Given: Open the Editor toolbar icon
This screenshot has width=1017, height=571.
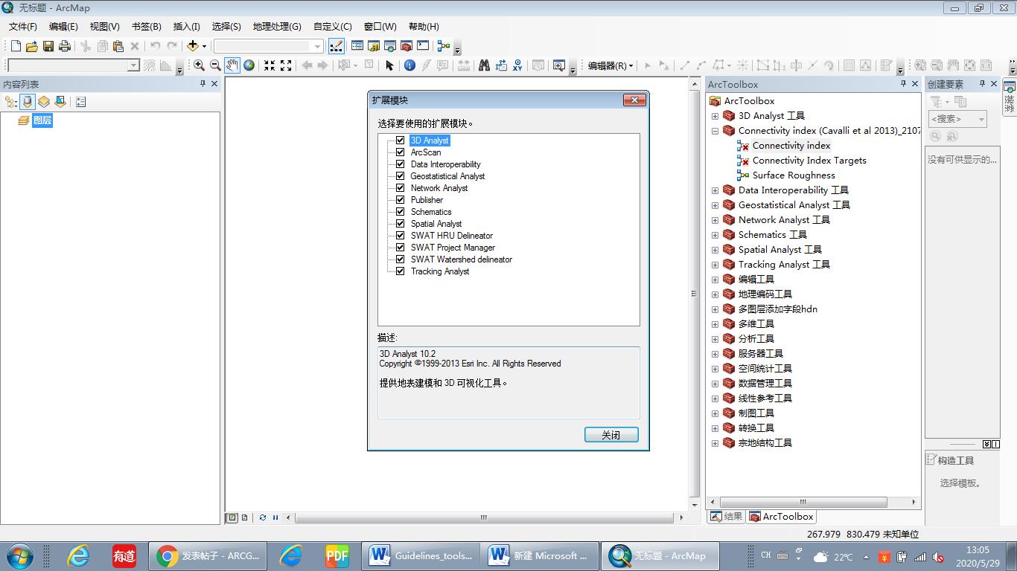Looking at the screenshot, I should (337, 46).
